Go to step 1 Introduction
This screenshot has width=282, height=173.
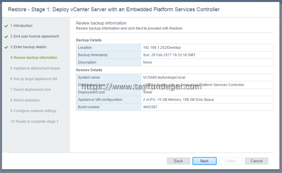click(21, 26)
